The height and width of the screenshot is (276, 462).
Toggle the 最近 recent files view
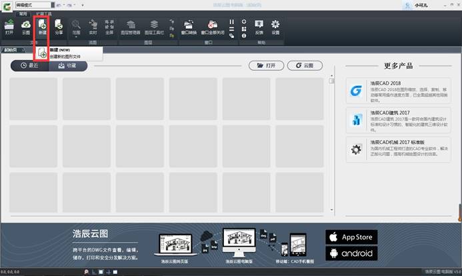pos(30,65)
